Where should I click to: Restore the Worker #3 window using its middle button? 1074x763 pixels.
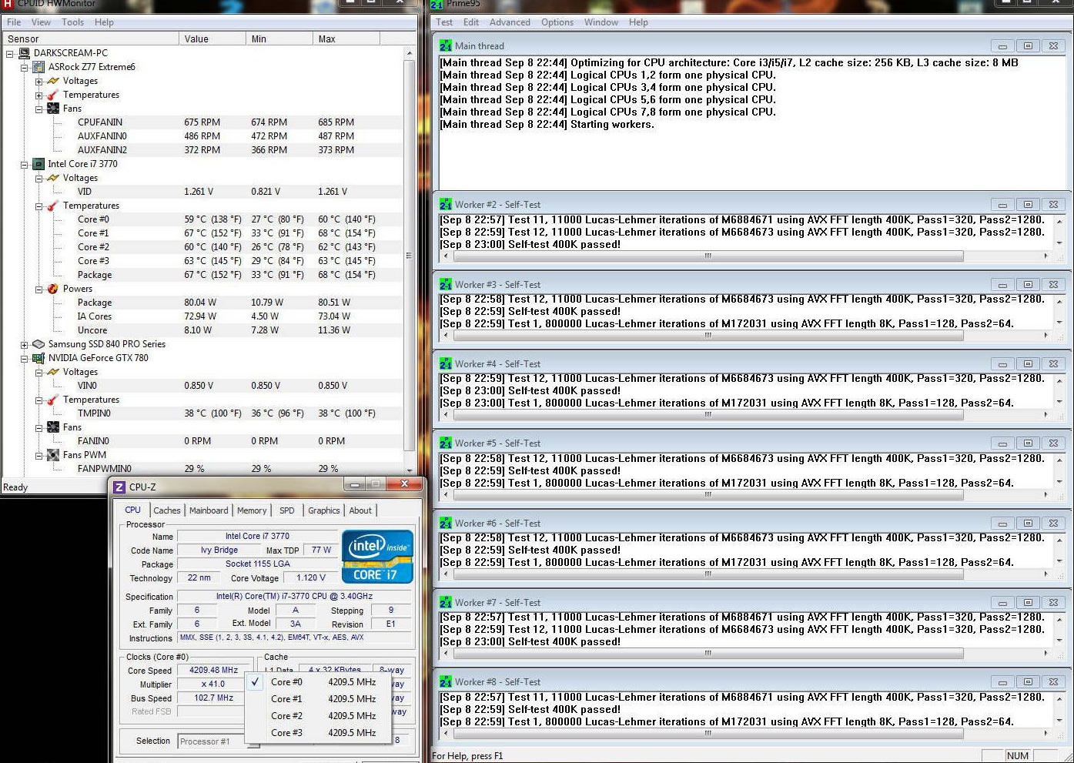1028,284
